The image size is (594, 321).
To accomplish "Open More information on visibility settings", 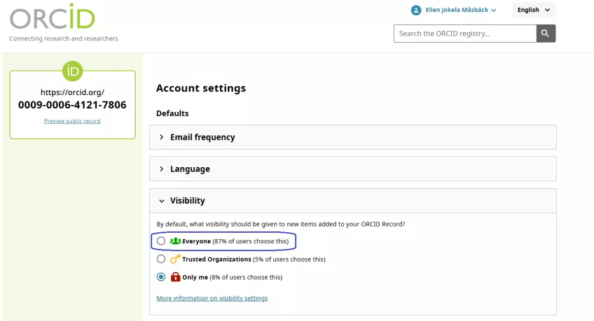I will [212, 299].
